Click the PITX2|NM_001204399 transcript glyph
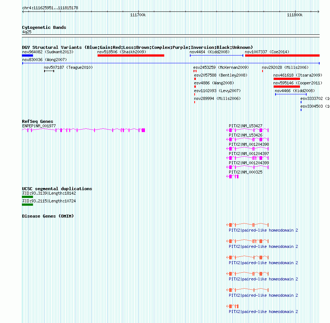The image size is (330, 323). 247,167
